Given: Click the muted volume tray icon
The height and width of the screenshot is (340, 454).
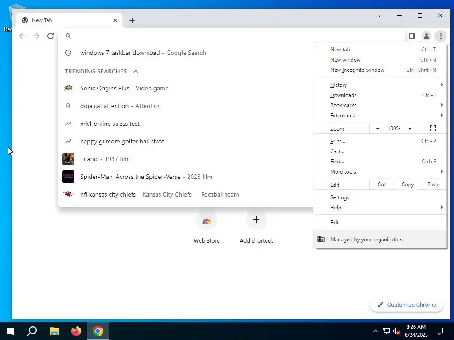Looking at the screenshot, I should [x=397, y=331].
